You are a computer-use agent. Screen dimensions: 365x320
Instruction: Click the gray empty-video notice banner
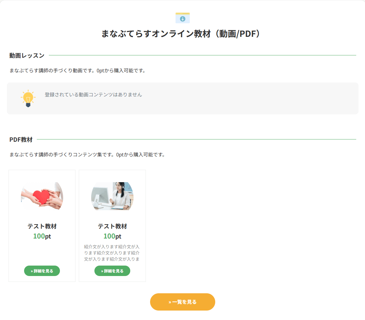click(182, 98)
